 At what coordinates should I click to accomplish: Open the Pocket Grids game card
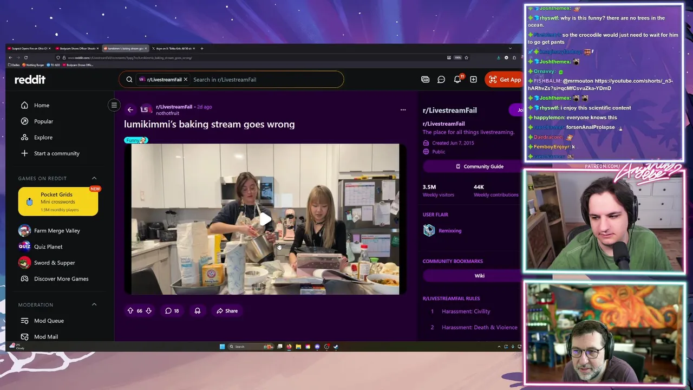click(58, 201)
